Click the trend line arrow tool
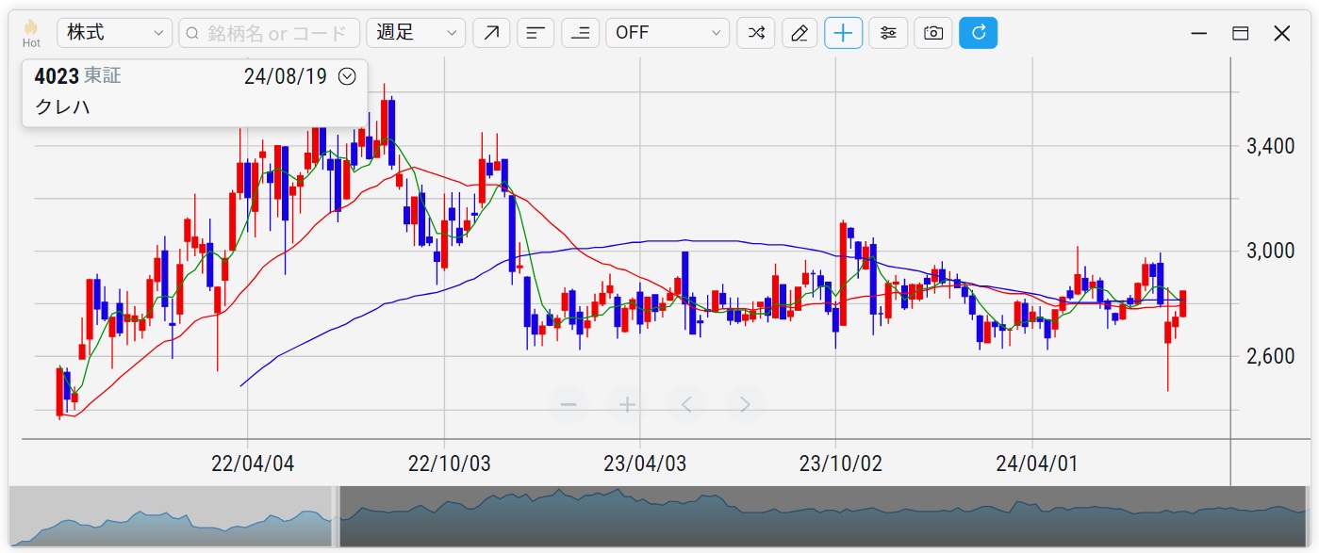This screenshot has width=1319, height=553. [x=491, y=33]
